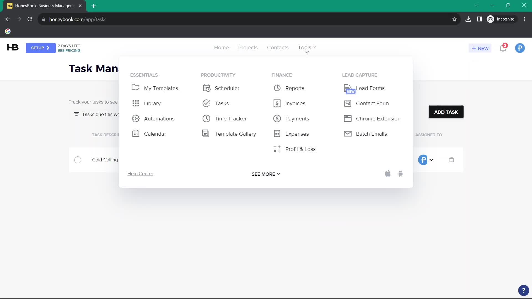Click the NEW button to create
The height and width of the screenshot is (299, 532).
[x=480, y=48]
